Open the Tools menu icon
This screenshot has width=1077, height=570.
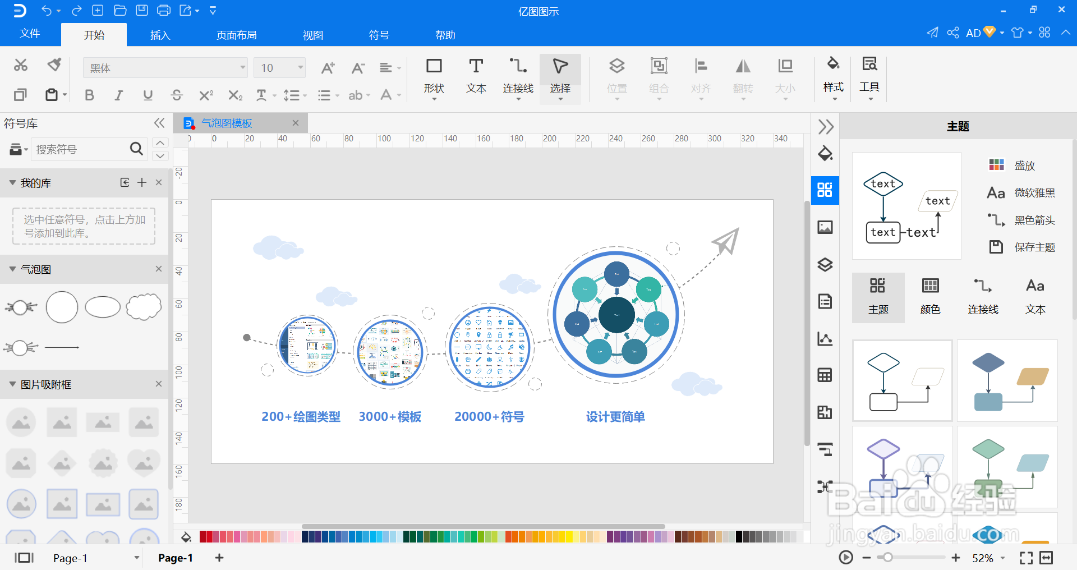tap(869, 77)
